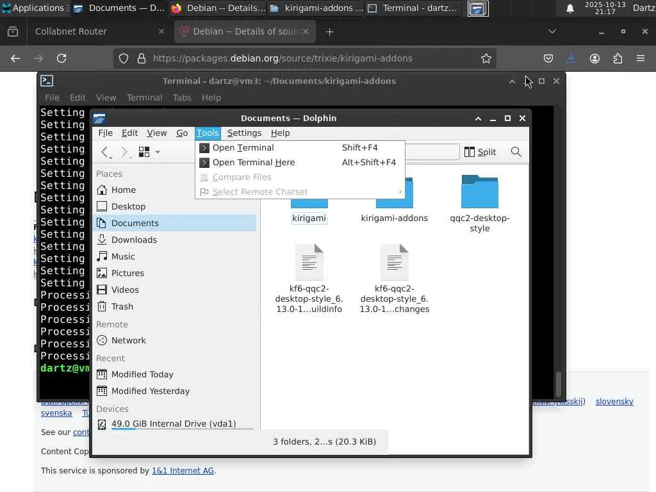Image resolution: width=656 pixels, height=492 pixels.
Task: Click the Split view button in Dolphin
Action: click(x=480, y=152)
